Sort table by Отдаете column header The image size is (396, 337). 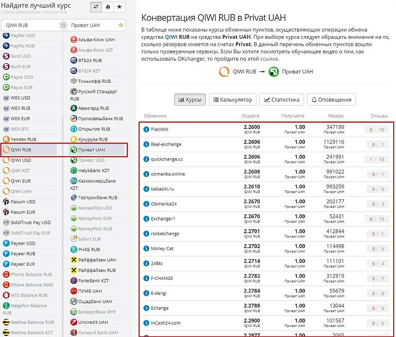250,116
